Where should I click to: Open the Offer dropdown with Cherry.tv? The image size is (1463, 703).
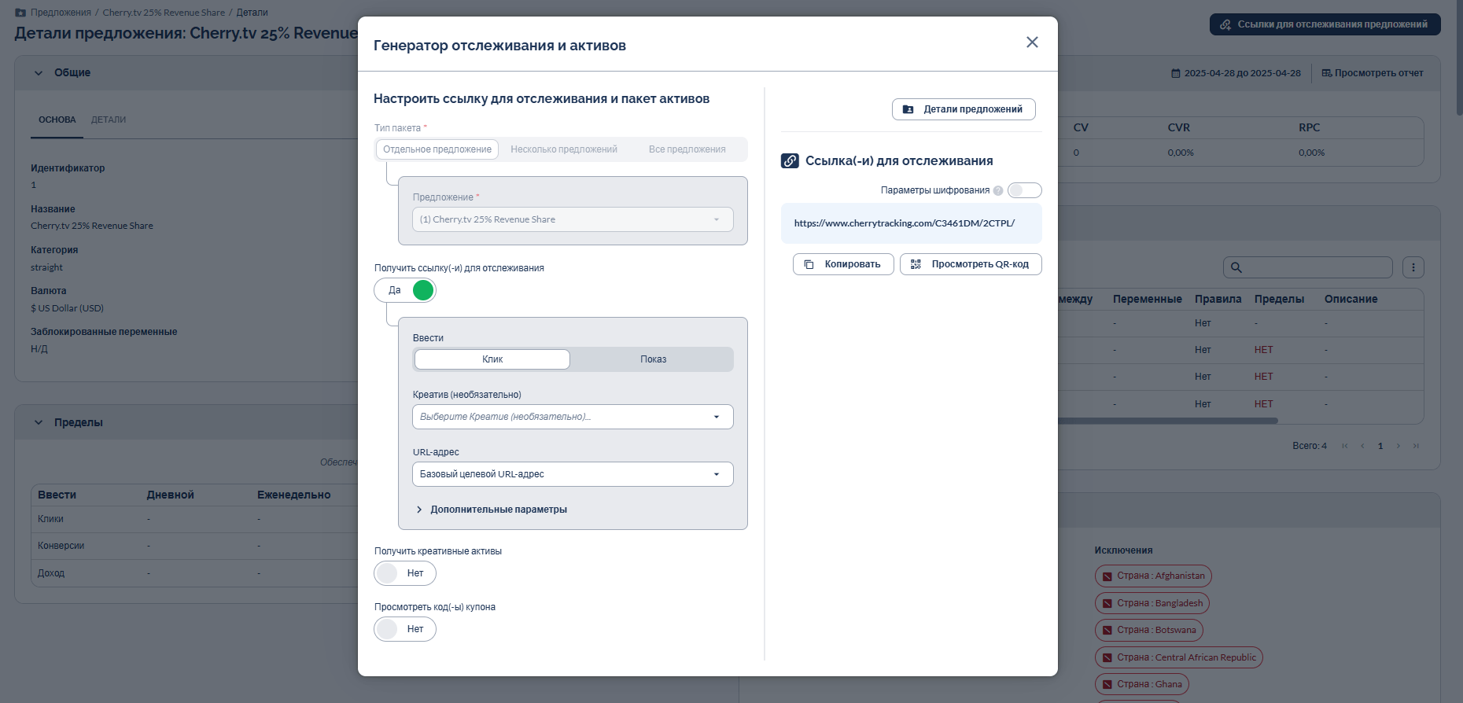pyautogui.click(x=573, y=219)
